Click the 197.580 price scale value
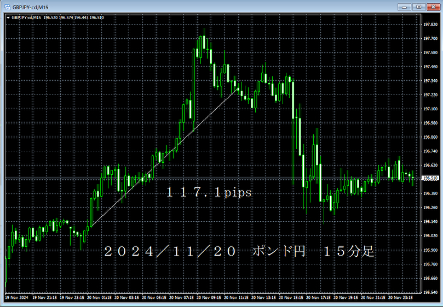This screenshot has width=443, height=307. tap(430, 53)
